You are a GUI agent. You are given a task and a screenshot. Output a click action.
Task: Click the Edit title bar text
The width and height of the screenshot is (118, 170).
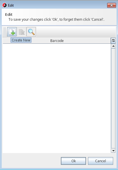tap(11, 5)
